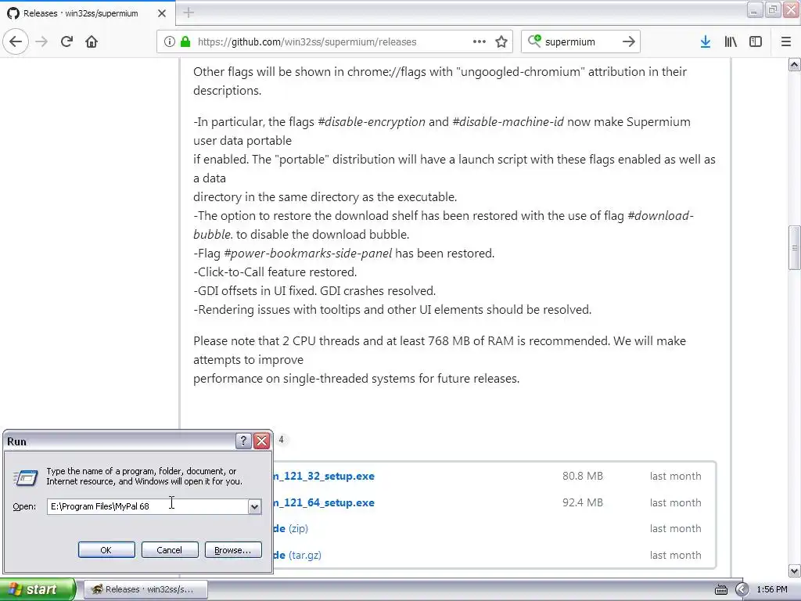801x601 pixels.
Task: Bookmark this page with the star icon
Action: (501, 41)
